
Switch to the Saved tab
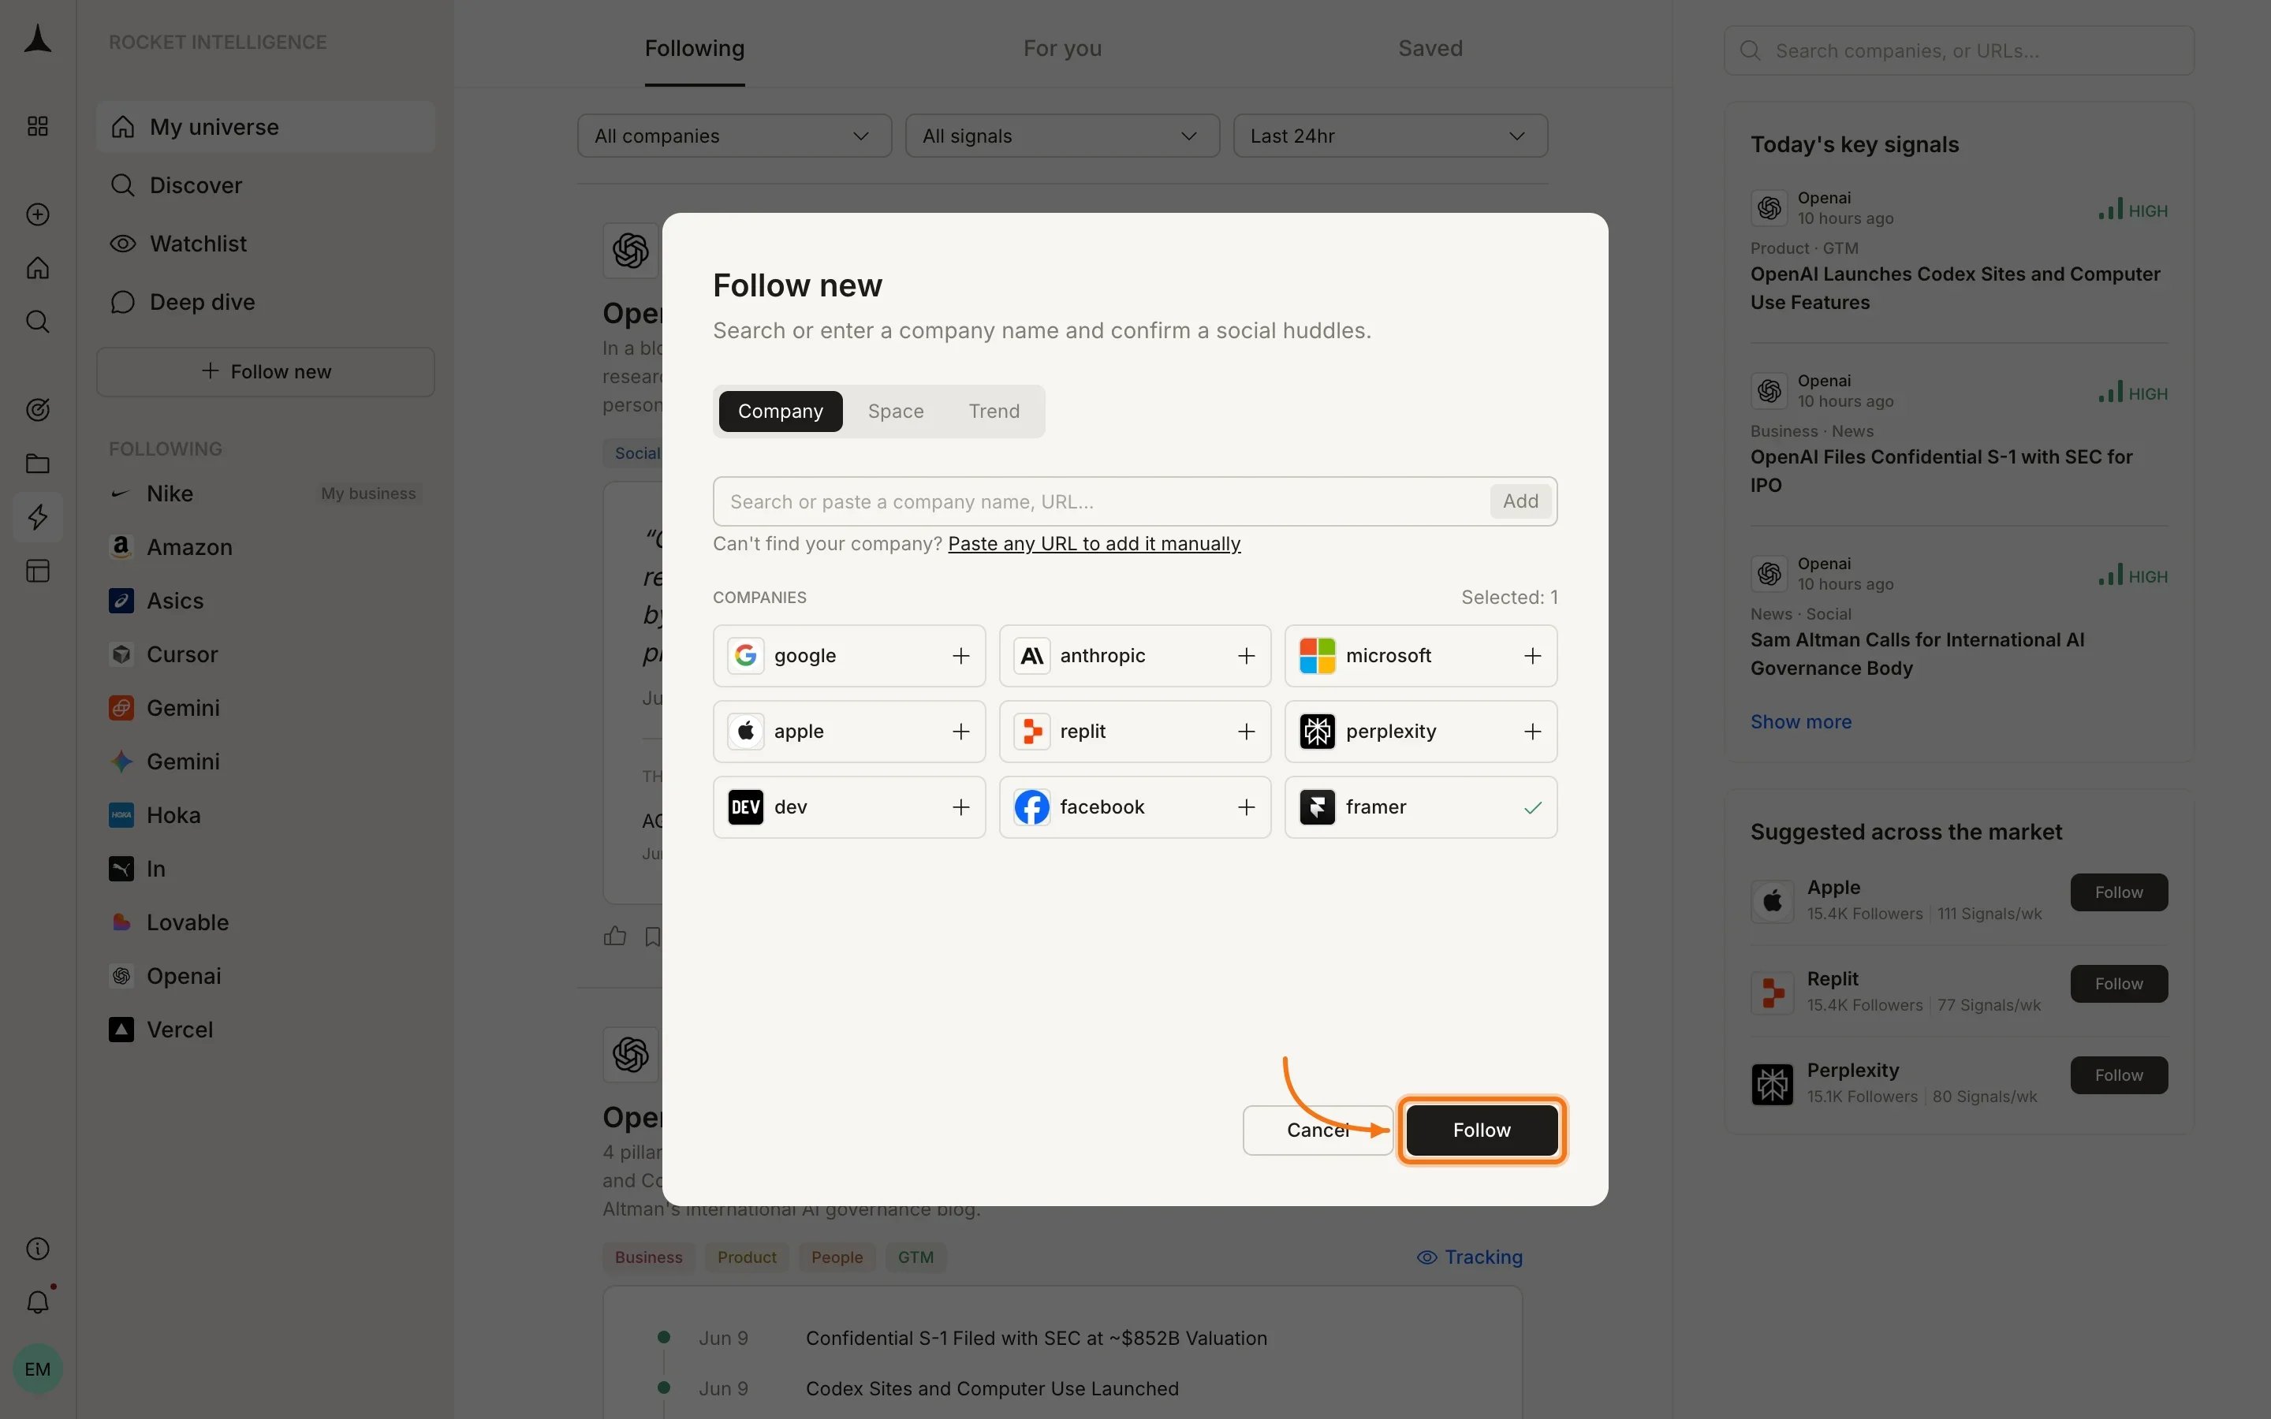click(1429, 48)
